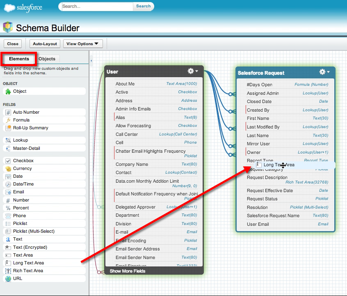Click the Object puzzle-piece icon
347x296 pixels.
click(x=8, y=92)
